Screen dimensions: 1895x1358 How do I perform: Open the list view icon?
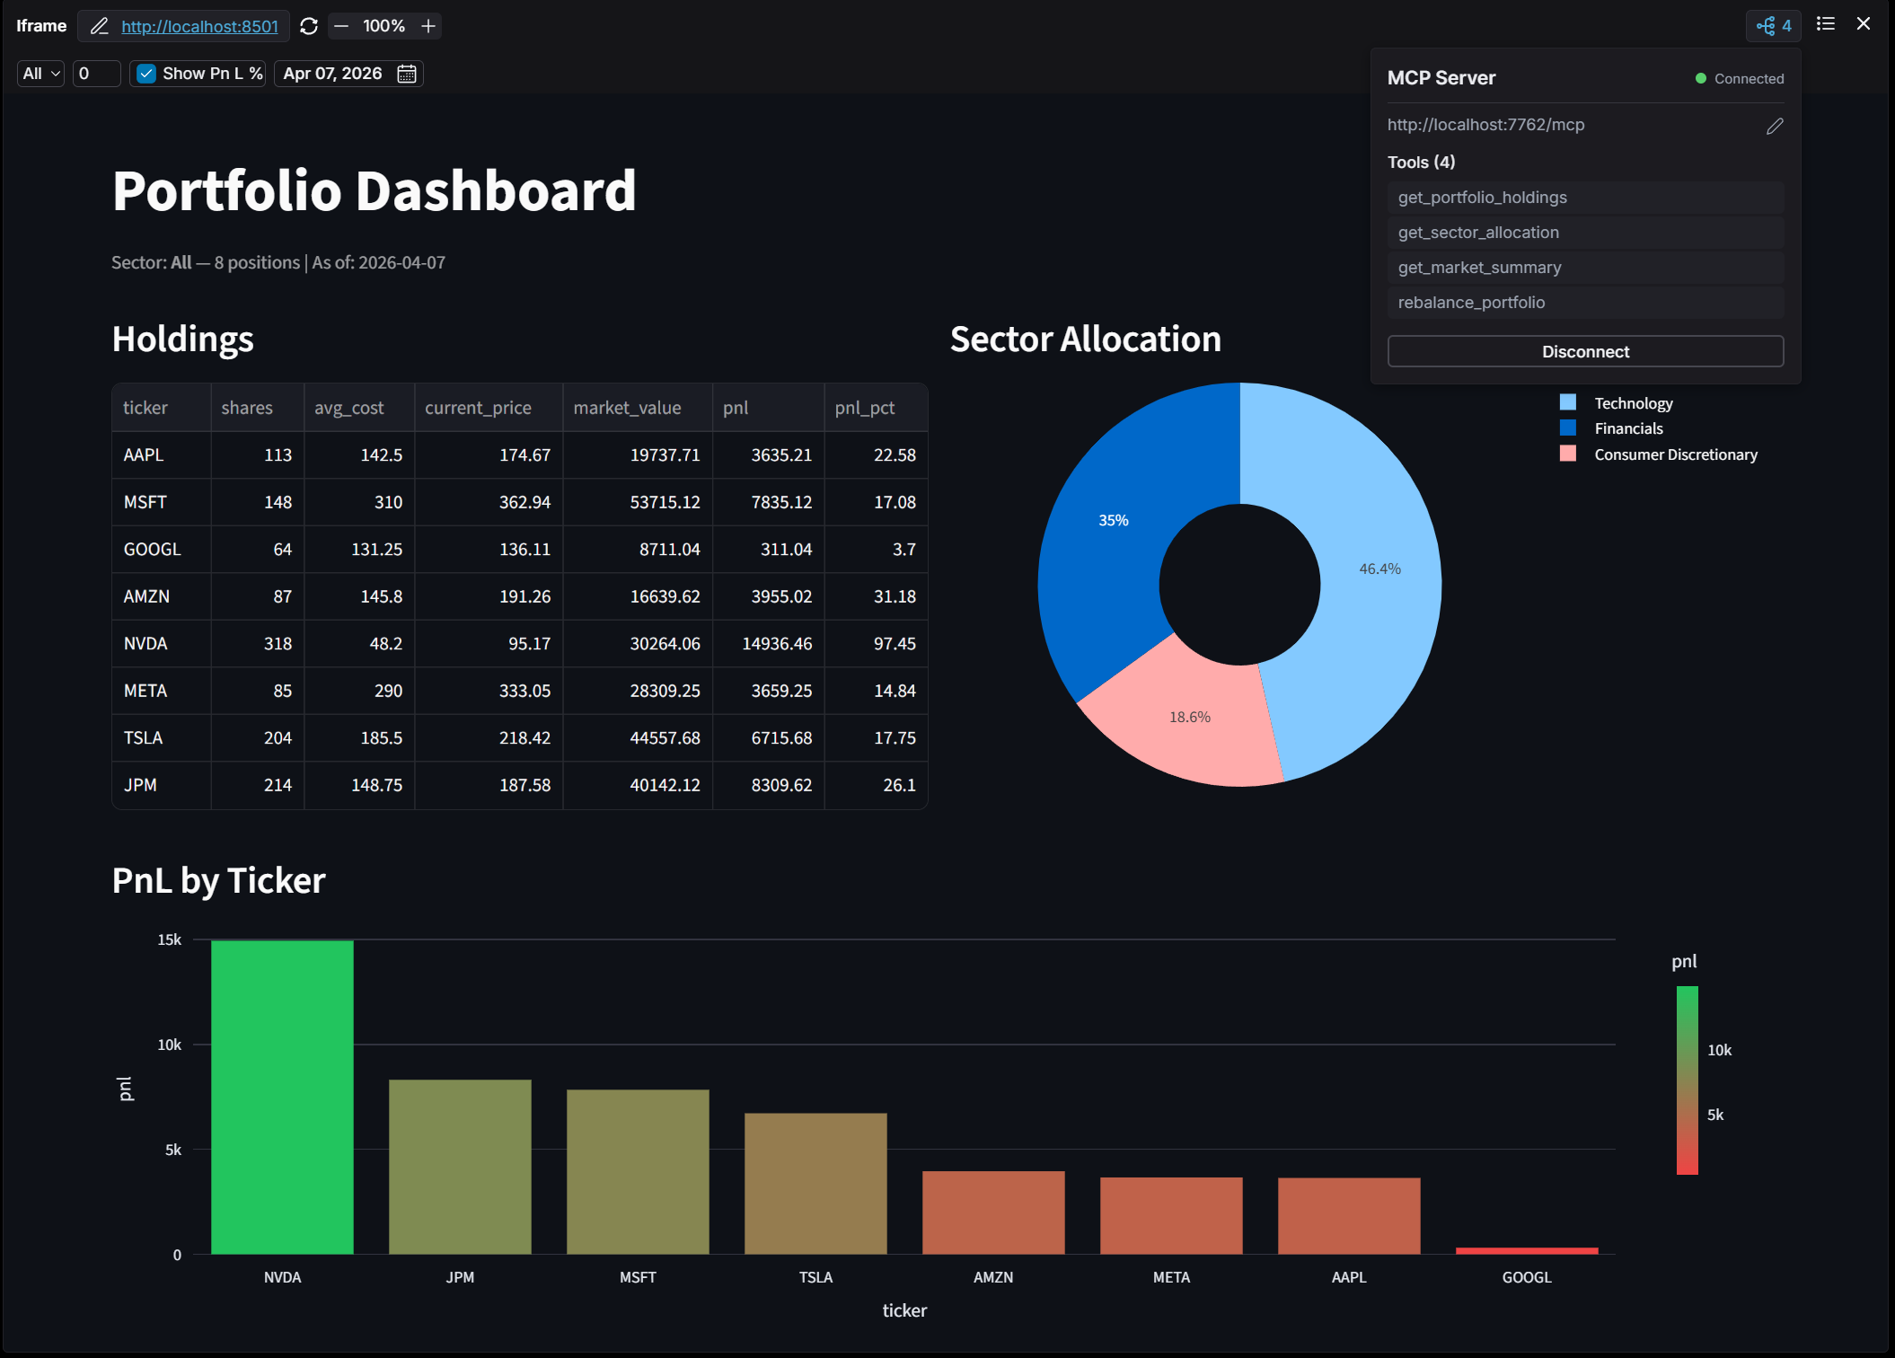[1826, 24]
